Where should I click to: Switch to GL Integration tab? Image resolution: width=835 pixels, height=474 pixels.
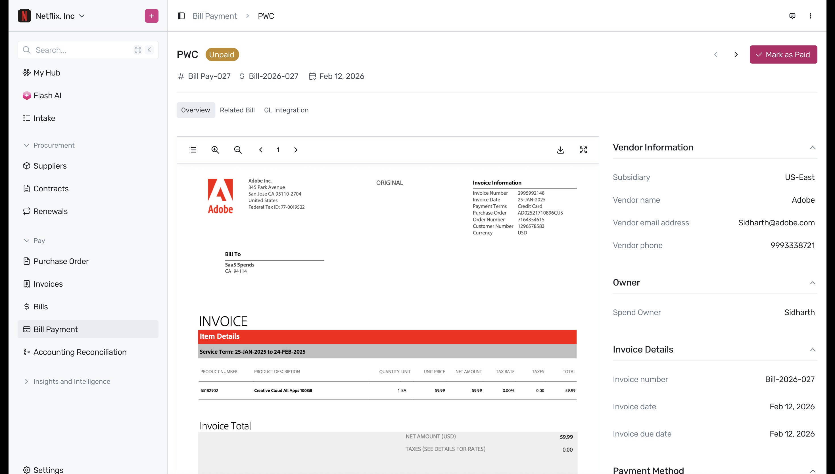click(286, 110)
